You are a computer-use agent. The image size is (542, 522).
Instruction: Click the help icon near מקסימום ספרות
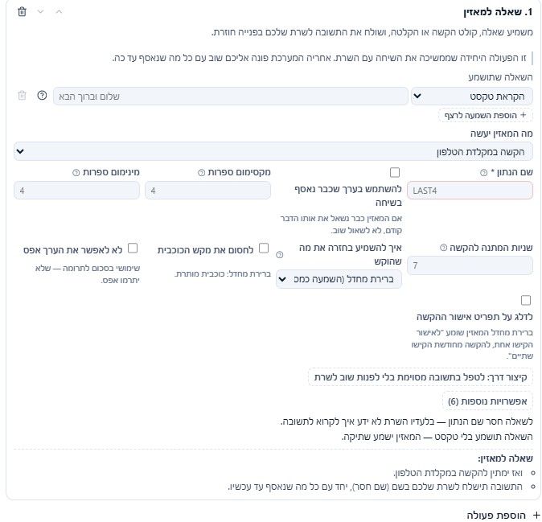(x=201, y=172)
